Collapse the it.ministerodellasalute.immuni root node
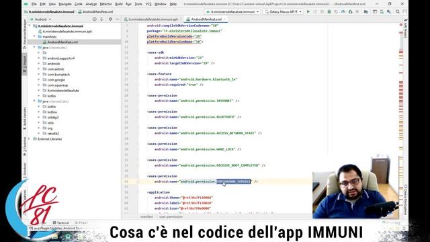The width and height of the screenshot is (430, 242). pyautogui.click(x=30, y=26)
